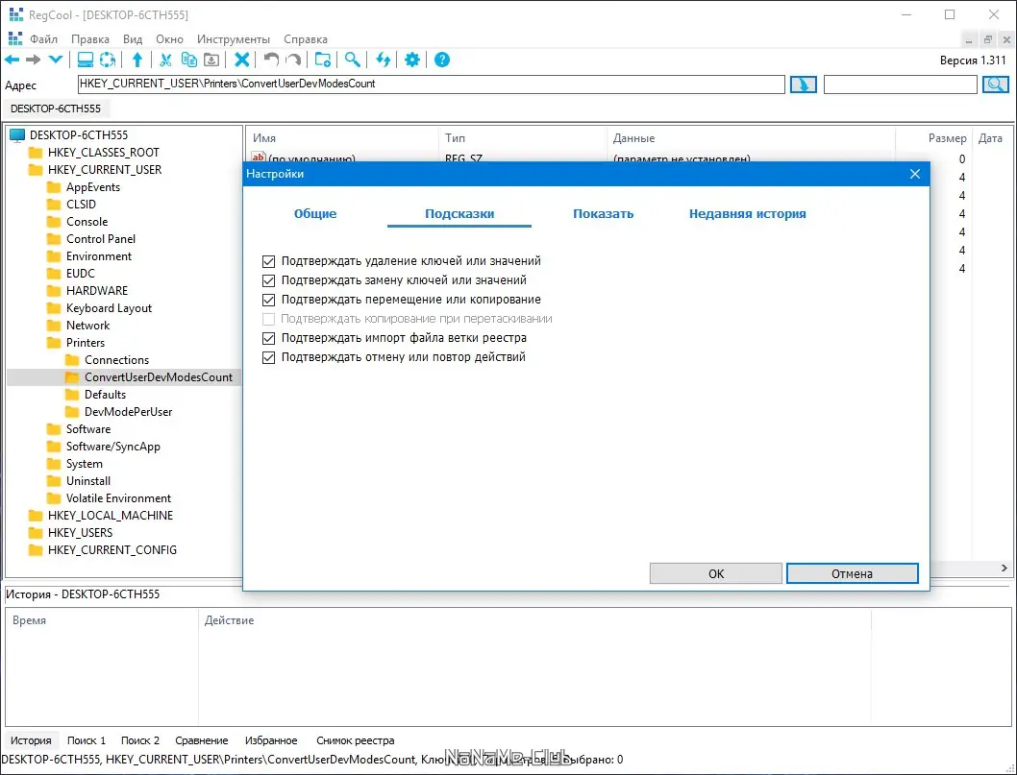Click the address path input field
Screen dimensions: 1017x775
tap(432, 85)
